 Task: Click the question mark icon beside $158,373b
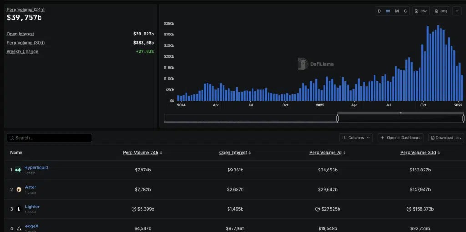[409, 209]
